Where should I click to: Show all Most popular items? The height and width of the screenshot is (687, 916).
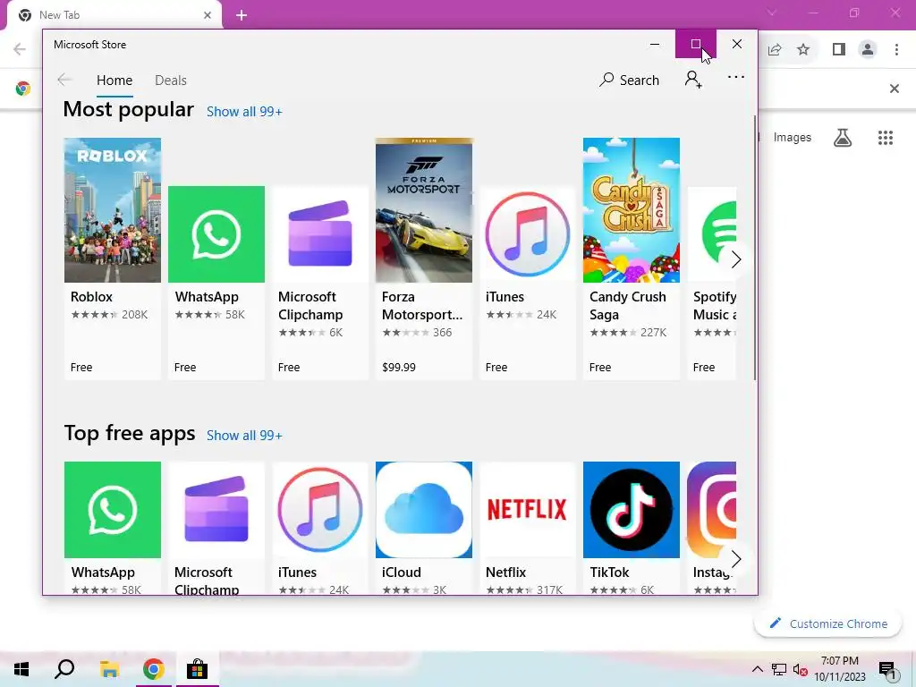(x=244, y=112)
